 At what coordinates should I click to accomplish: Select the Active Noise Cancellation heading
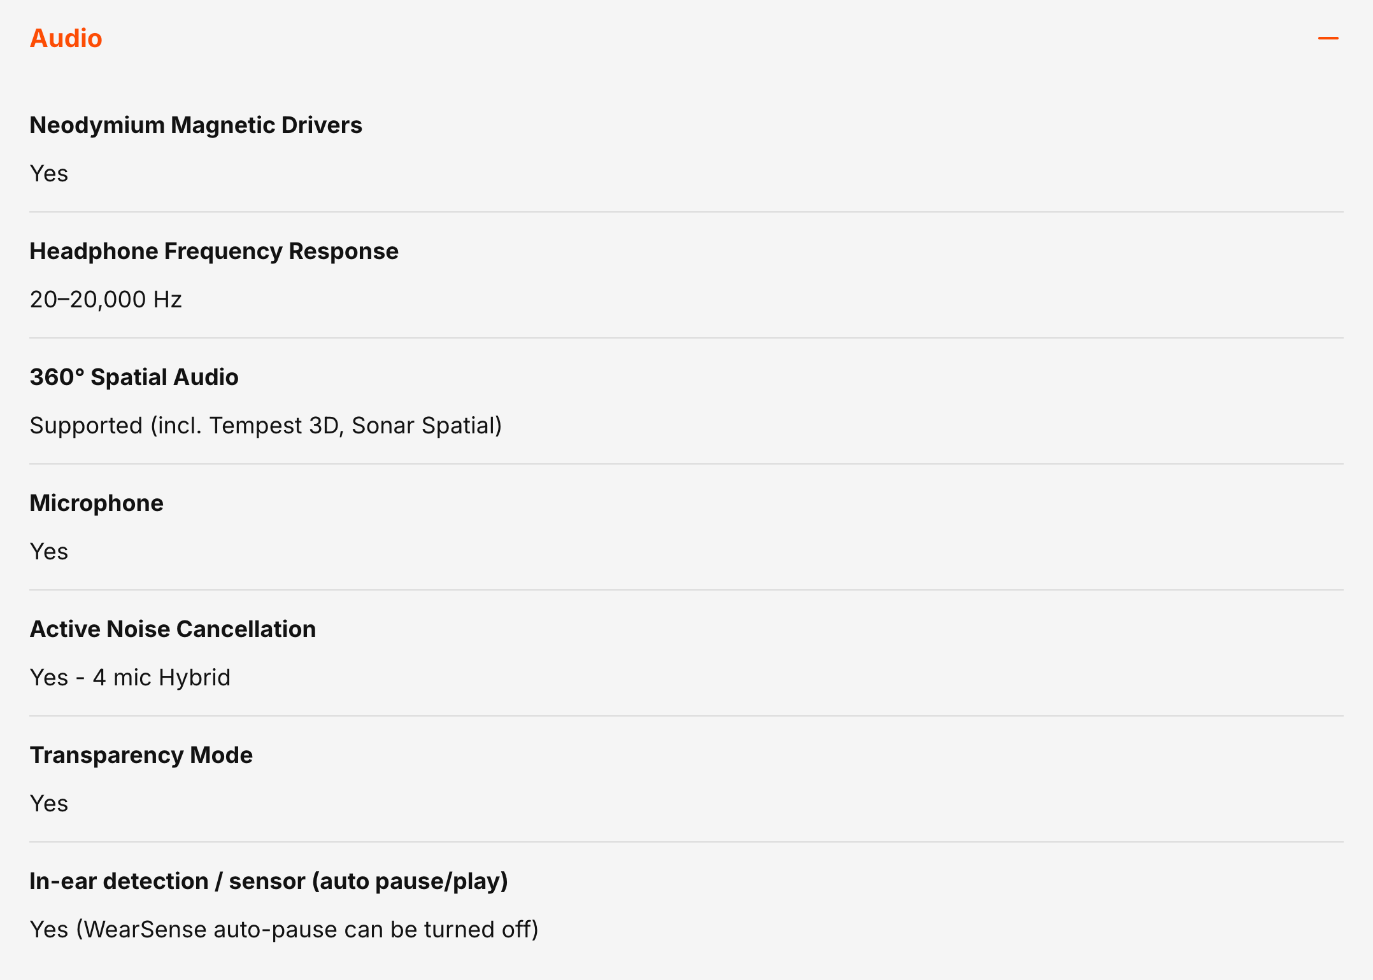173,629
